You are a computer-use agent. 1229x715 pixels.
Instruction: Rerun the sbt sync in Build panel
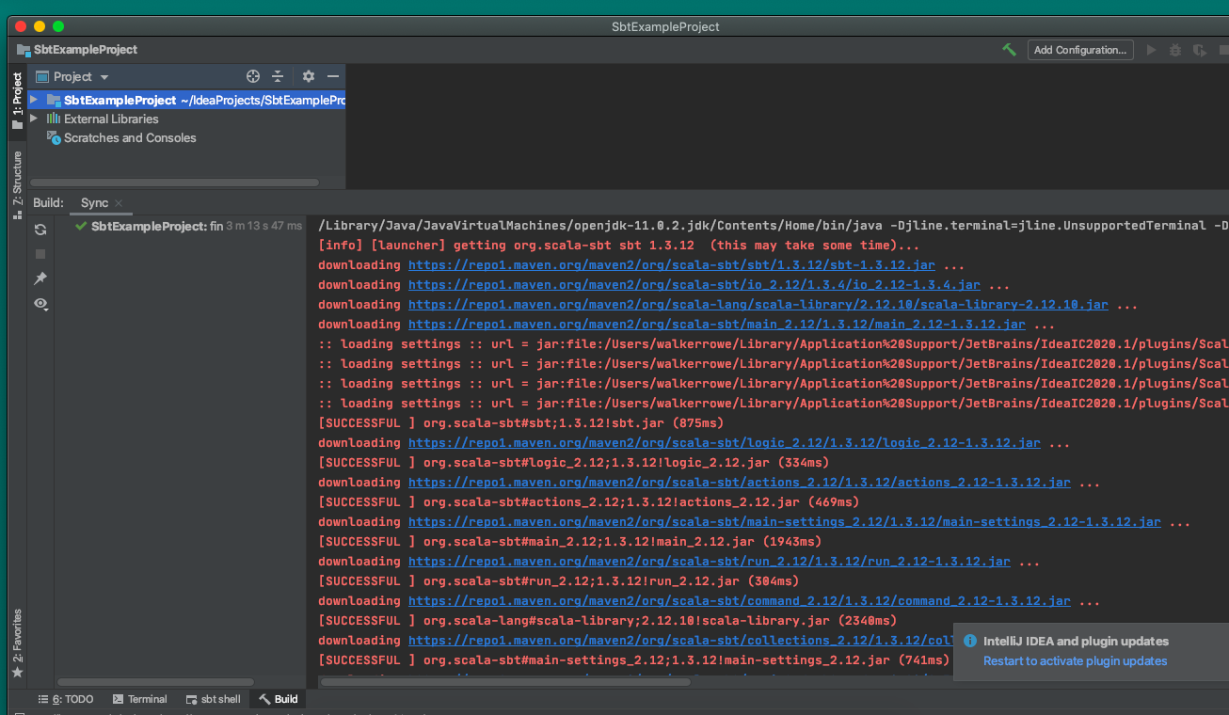[40, 229]
